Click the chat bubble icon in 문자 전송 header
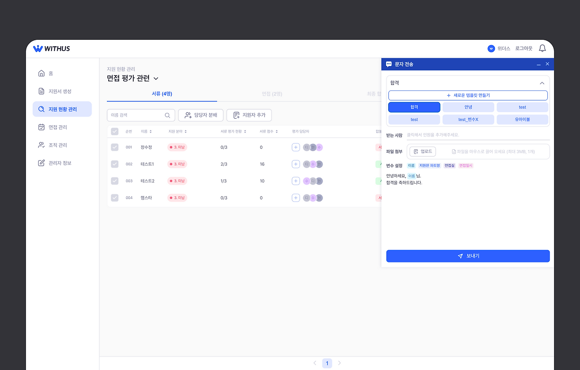Viewport: 580px width, 370px height. [x=389, y=64]
